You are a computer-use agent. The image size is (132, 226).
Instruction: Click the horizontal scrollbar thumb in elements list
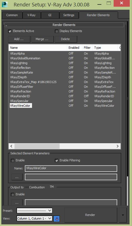pyautogui.click(x=37, y=146)
